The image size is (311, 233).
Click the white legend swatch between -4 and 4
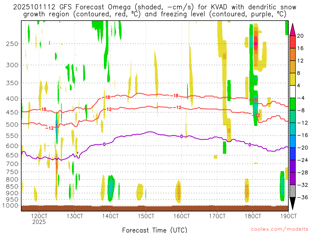[x=292, y=92]
